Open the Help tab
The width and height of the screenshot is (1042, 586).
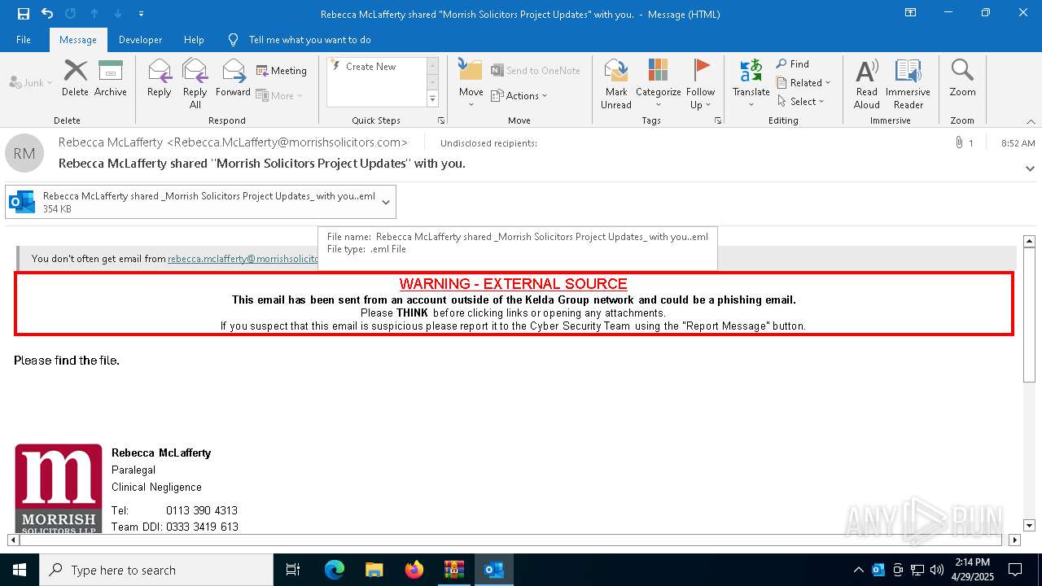click(x=194, y=40)
